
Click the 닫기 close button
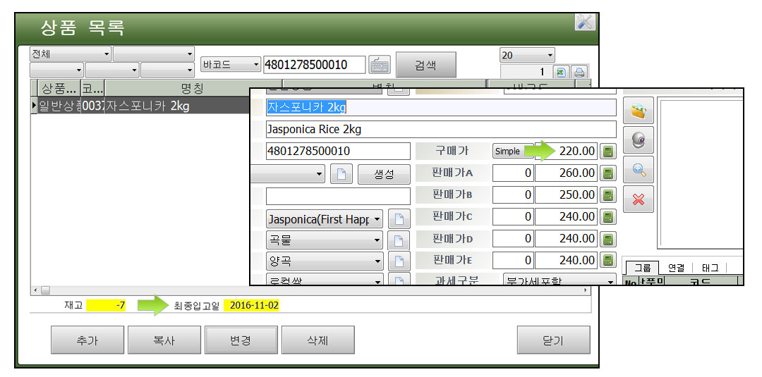pyautogui.click(x=554, y=340)
